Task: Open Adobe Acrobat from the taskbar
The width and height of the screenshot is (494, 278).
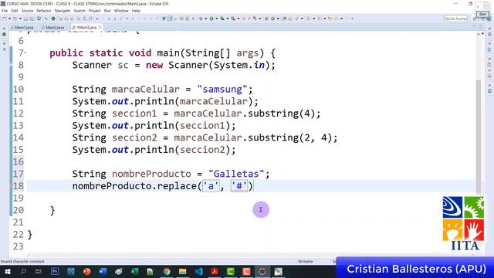Action: tap(215, 271)
